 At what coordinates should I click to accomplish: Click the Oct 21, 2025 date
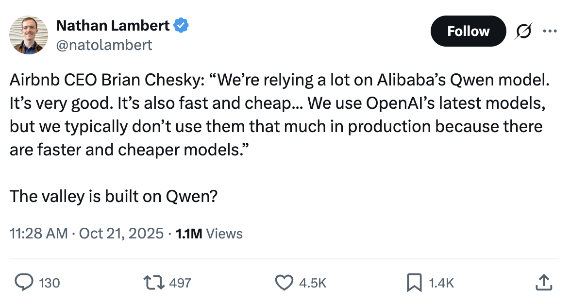coord(121,234)
